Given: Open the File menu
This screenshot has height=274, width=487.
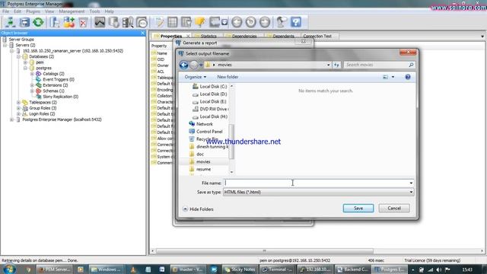Looking at the screenshot, I should coord(5,11).
